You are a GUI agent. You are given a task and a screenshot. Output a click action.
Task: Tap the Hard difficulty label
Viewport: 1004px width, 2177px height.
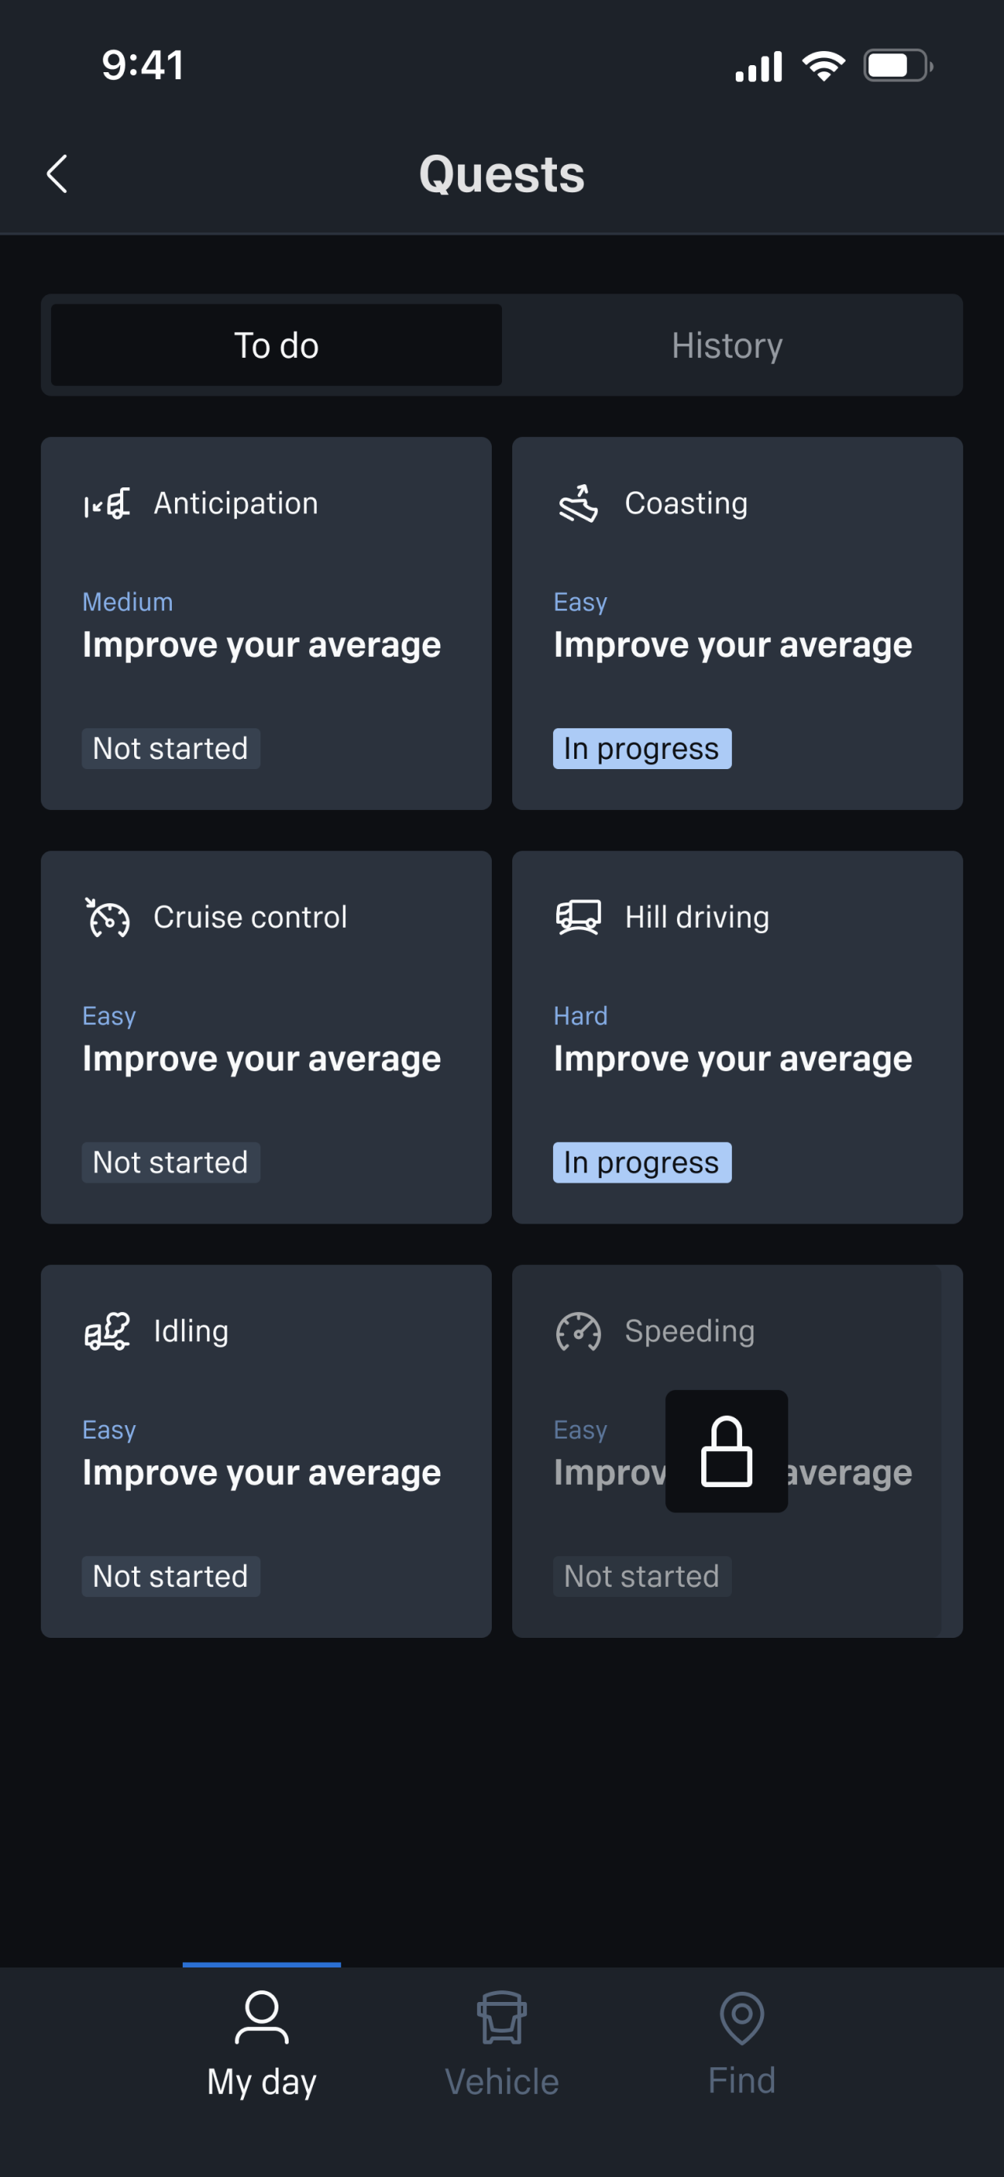tap(580, 1016)
